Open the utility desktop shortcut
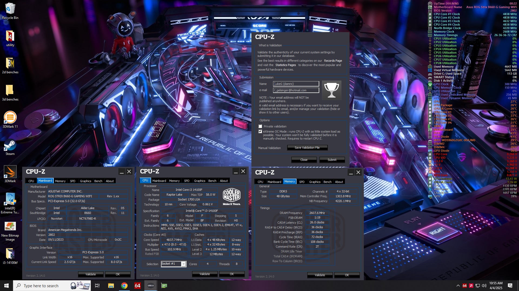519x291 pixels. 10,39
